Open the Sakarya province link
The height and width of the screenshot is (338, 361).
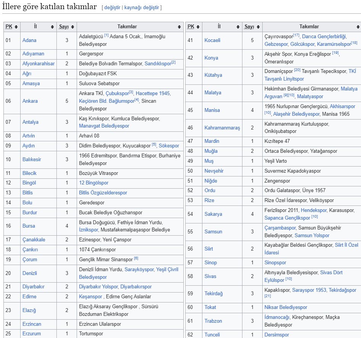213,214
